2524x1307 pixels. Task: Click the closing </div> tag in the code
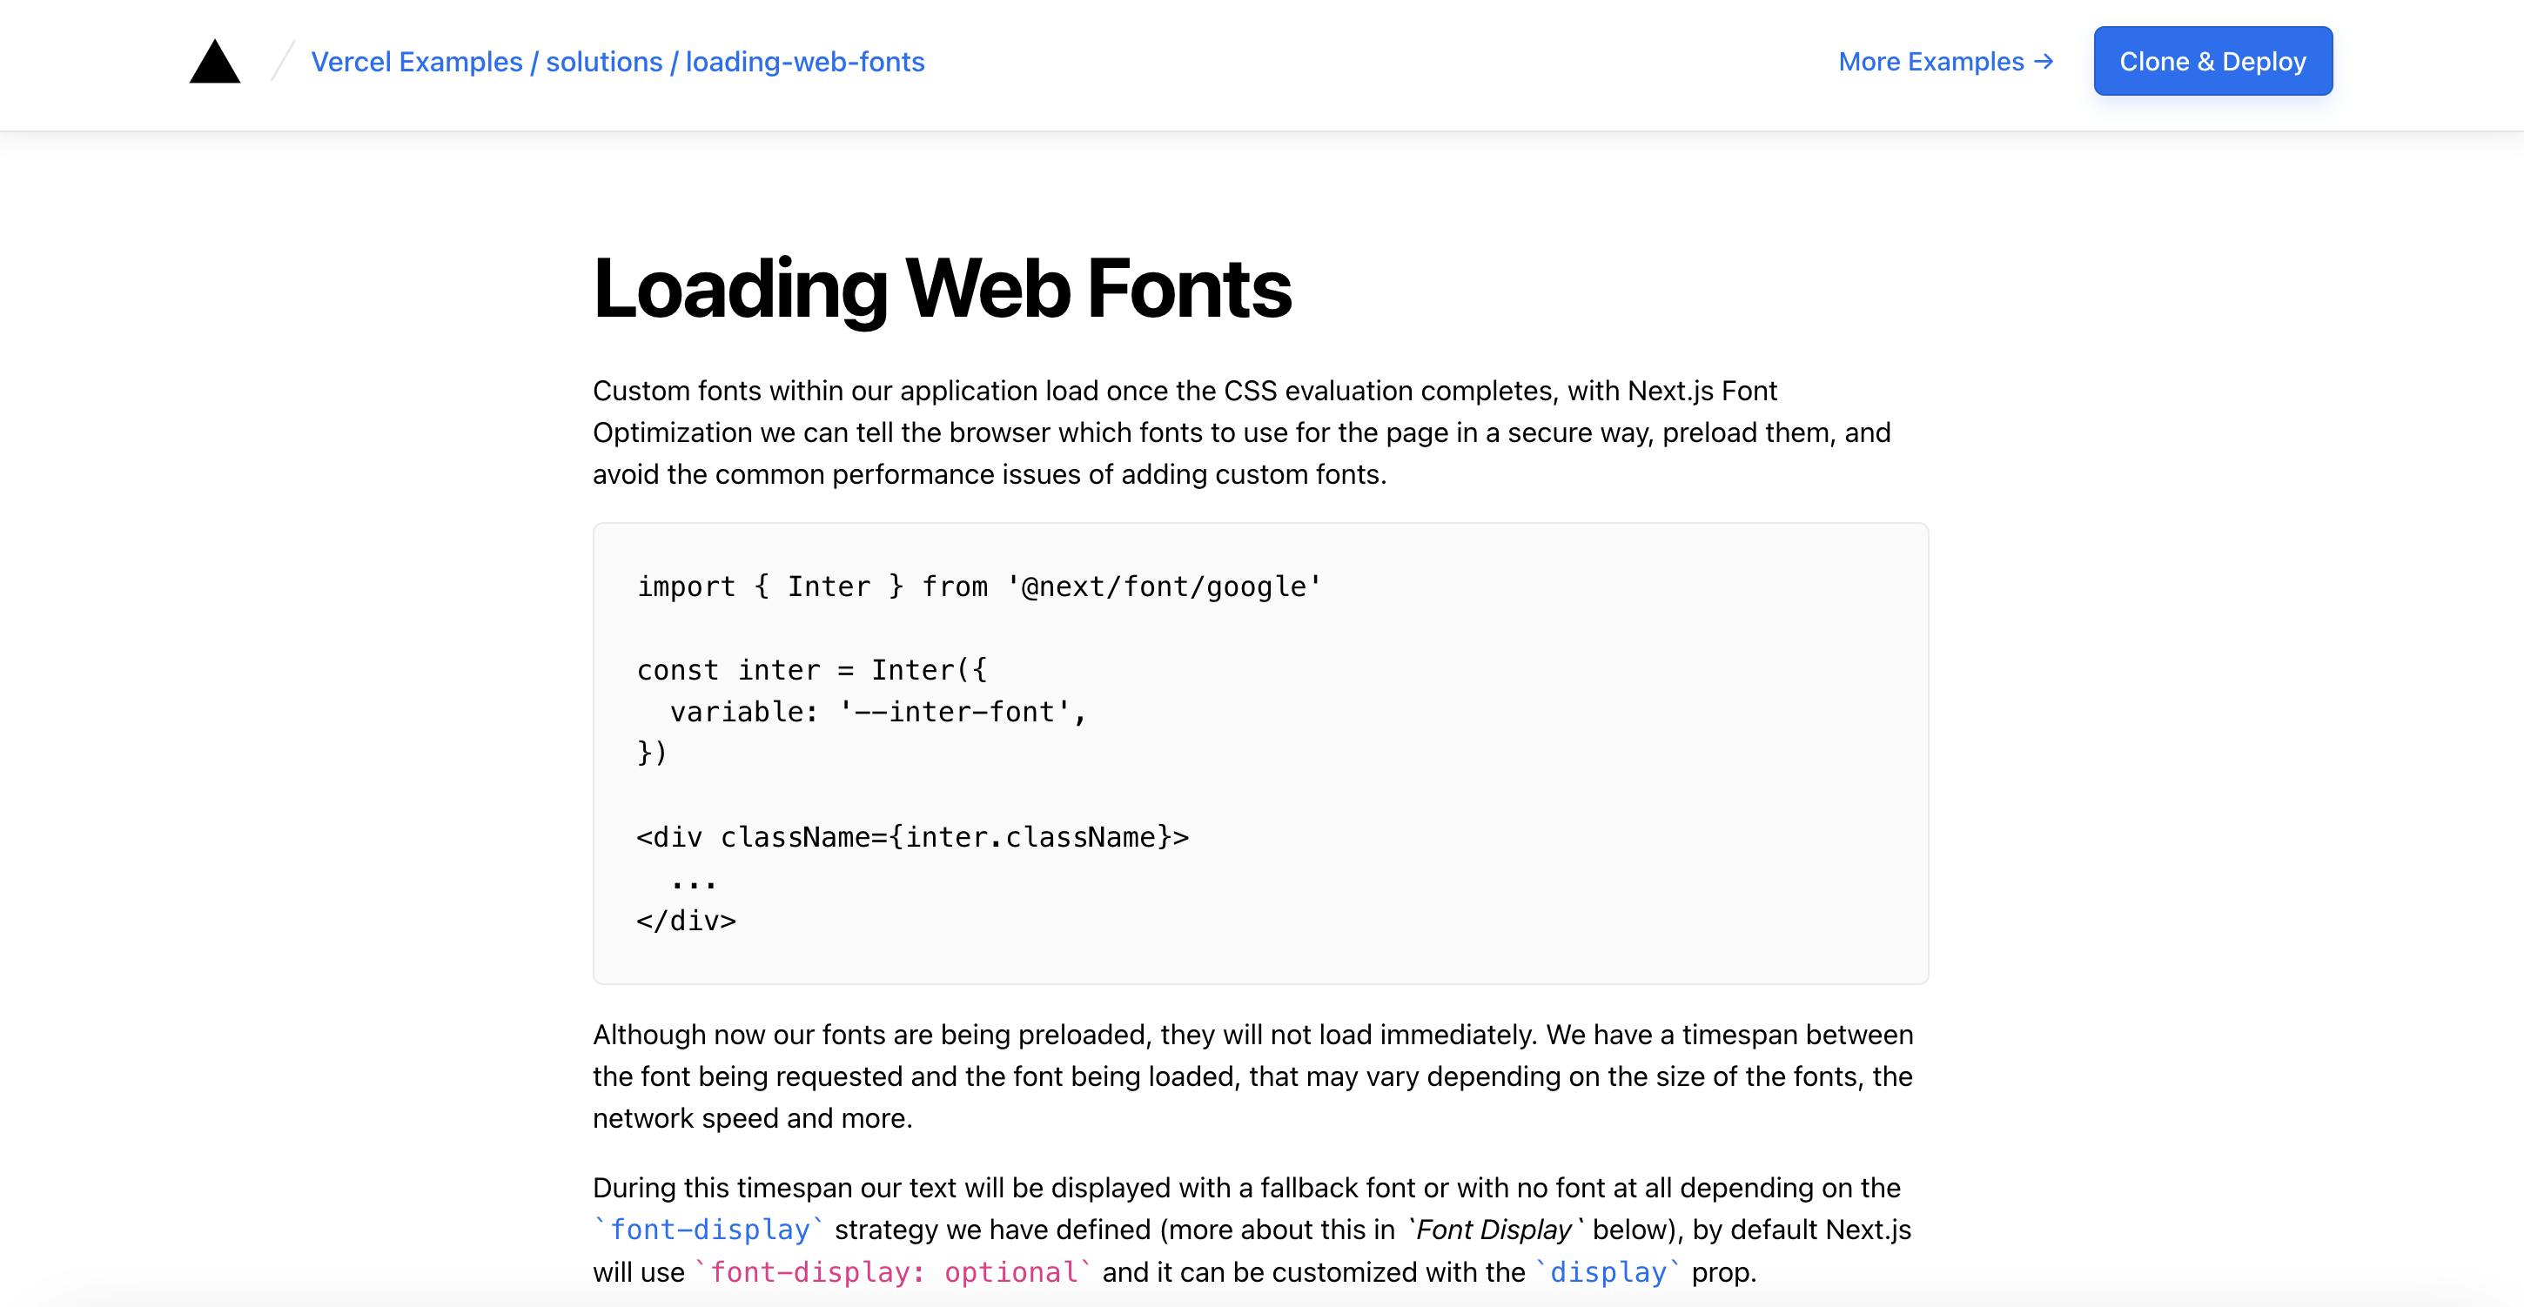click(x=687, y=920)
